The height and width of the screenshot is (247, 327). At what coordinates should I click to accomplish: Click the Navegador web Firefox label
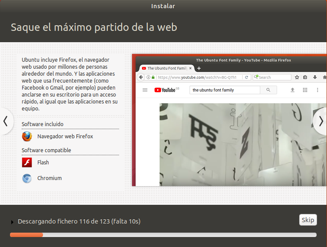coord(65,137)
